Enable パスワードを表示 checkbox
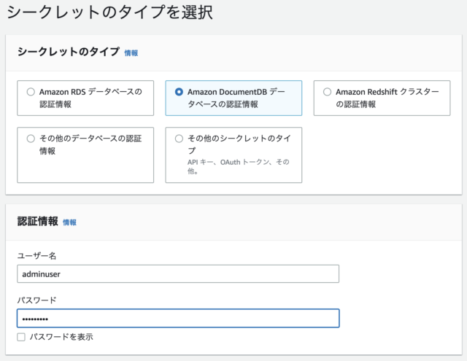The image size is (467, 361). 21,337
